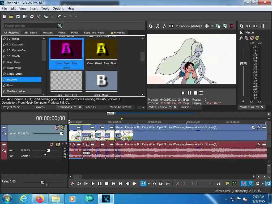Toggle Mute on video track 1
Image resolution: width=272 pixels, height=204 pixels.
pos(57,127)
